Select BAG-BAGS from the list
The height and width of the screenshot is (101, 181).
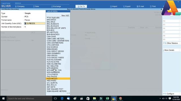click(51, 20)
